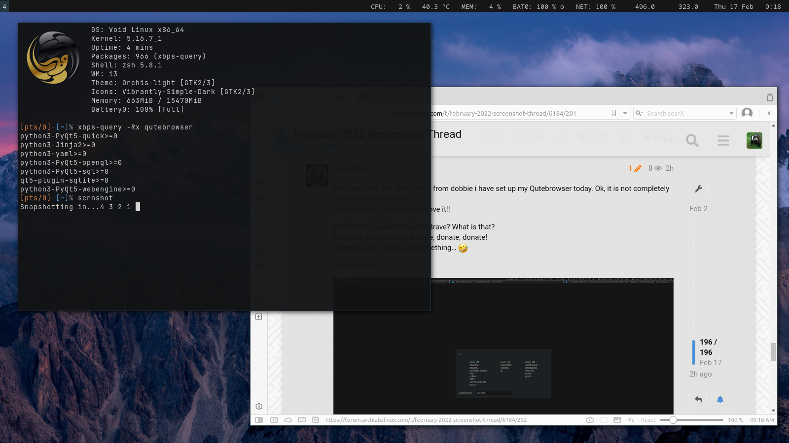
Task: Click the 8 views eye icon
Action: point(658,168)
